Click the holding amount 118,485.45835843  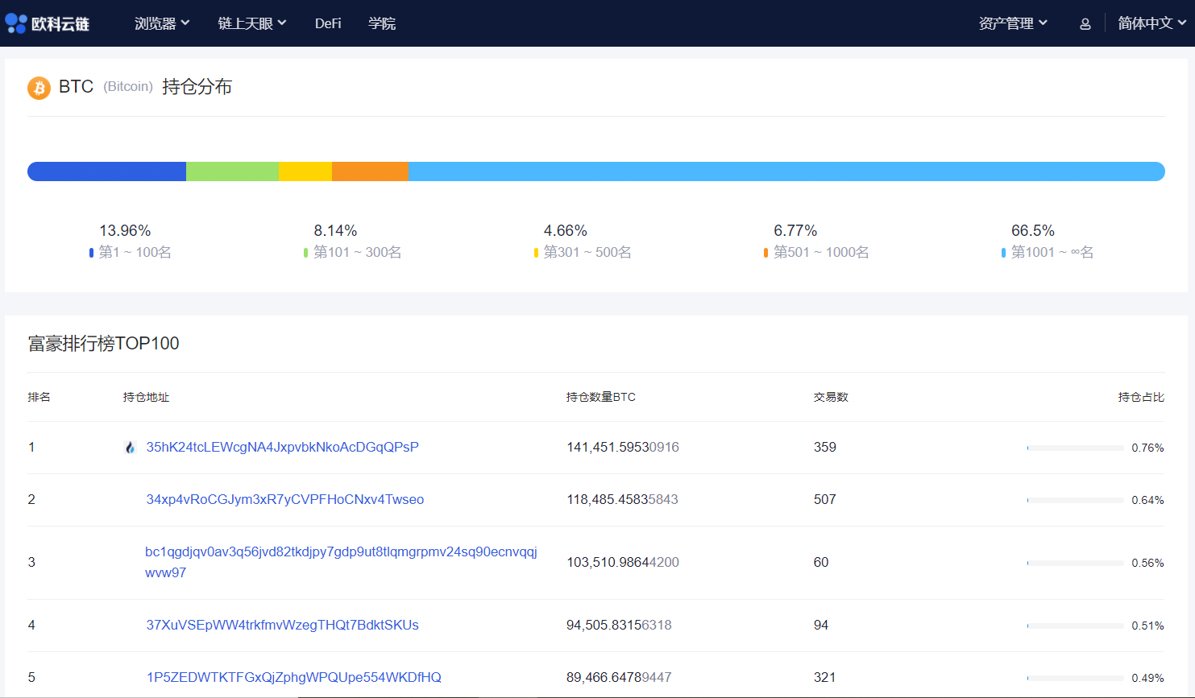[x=622, y=499]
